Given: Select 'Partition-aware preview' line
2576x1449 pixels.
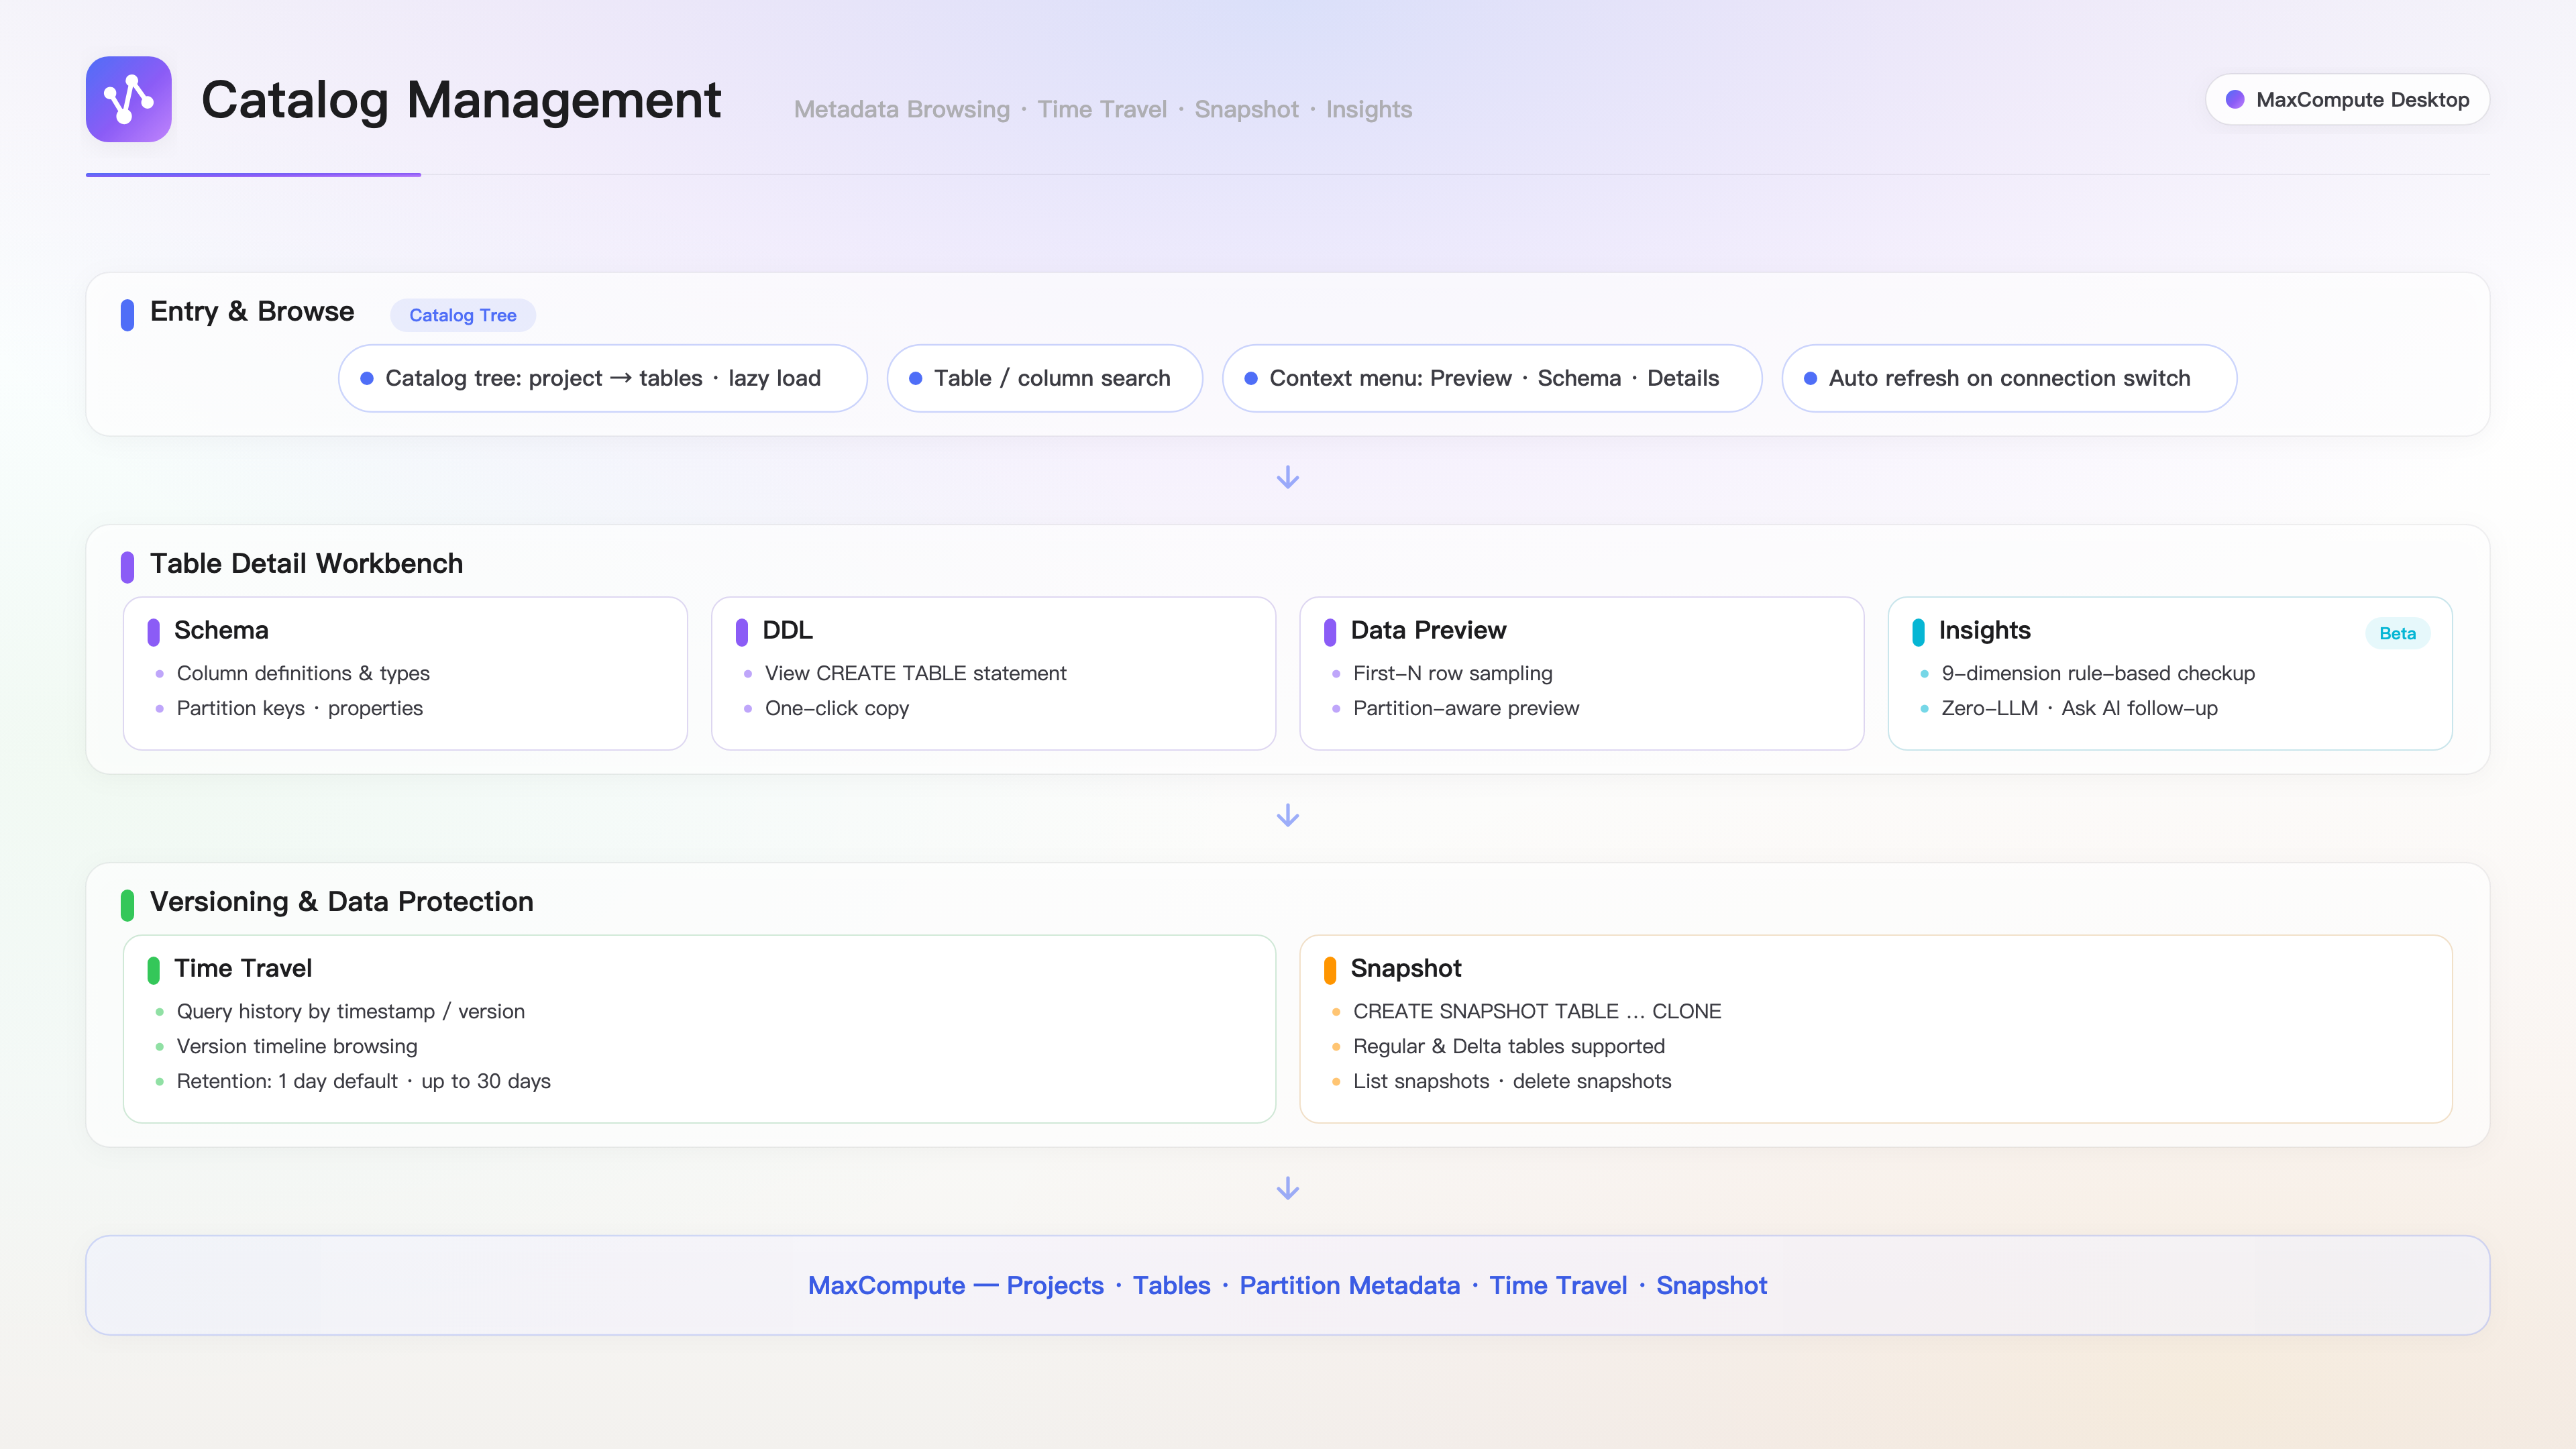Looking at the screenshot, I should [x=1466, y=708].
